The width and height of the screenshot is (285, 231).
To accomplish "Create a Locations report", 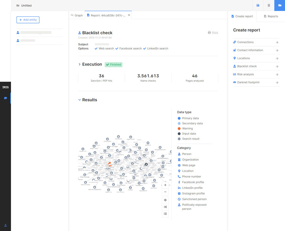I will (x=256, y=58).
